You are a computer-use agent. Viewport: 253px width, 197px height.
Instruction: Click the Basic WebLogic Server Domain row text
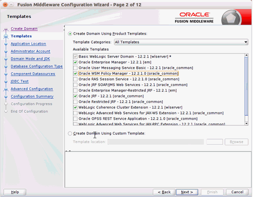click(x=125, y=57)
